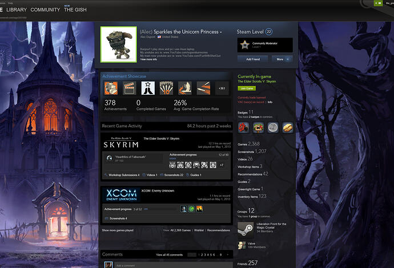Viewport: 394px width, 268px height.
Task: Select the tank achievement in the showcase
Action: (111, 88)
